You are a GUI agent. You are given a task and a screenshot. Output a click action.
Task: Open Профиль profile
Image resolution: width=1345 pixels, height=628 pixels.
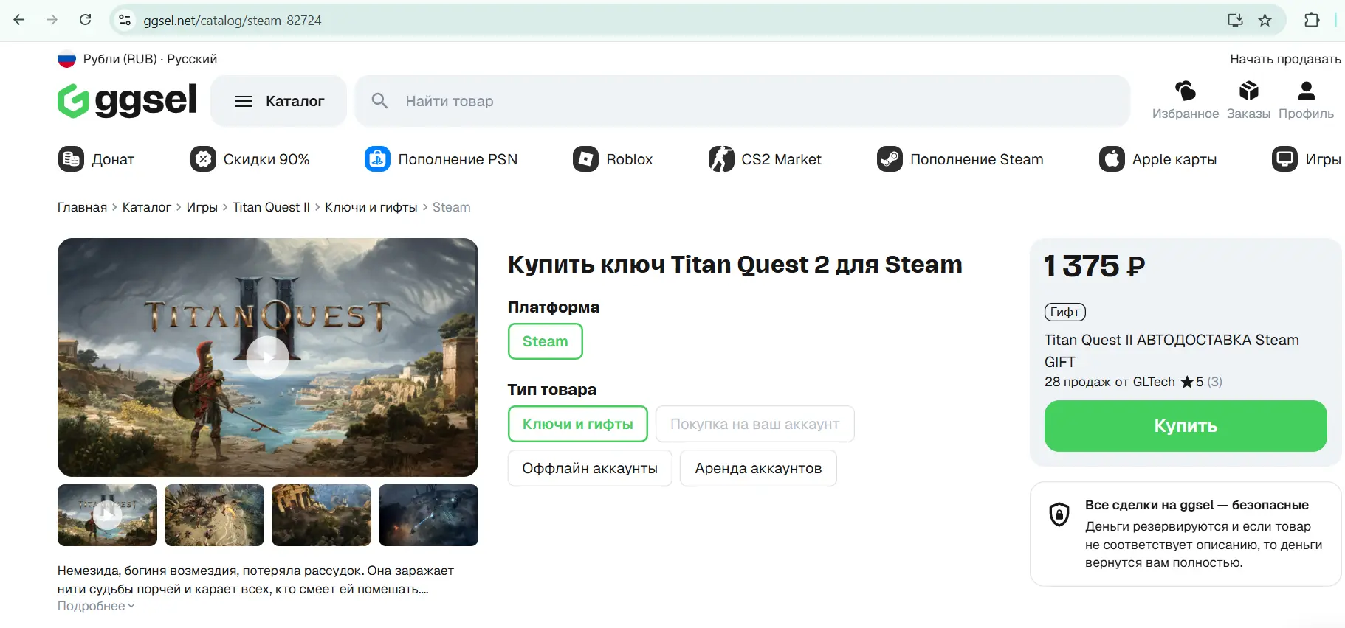click(1306, 100)
